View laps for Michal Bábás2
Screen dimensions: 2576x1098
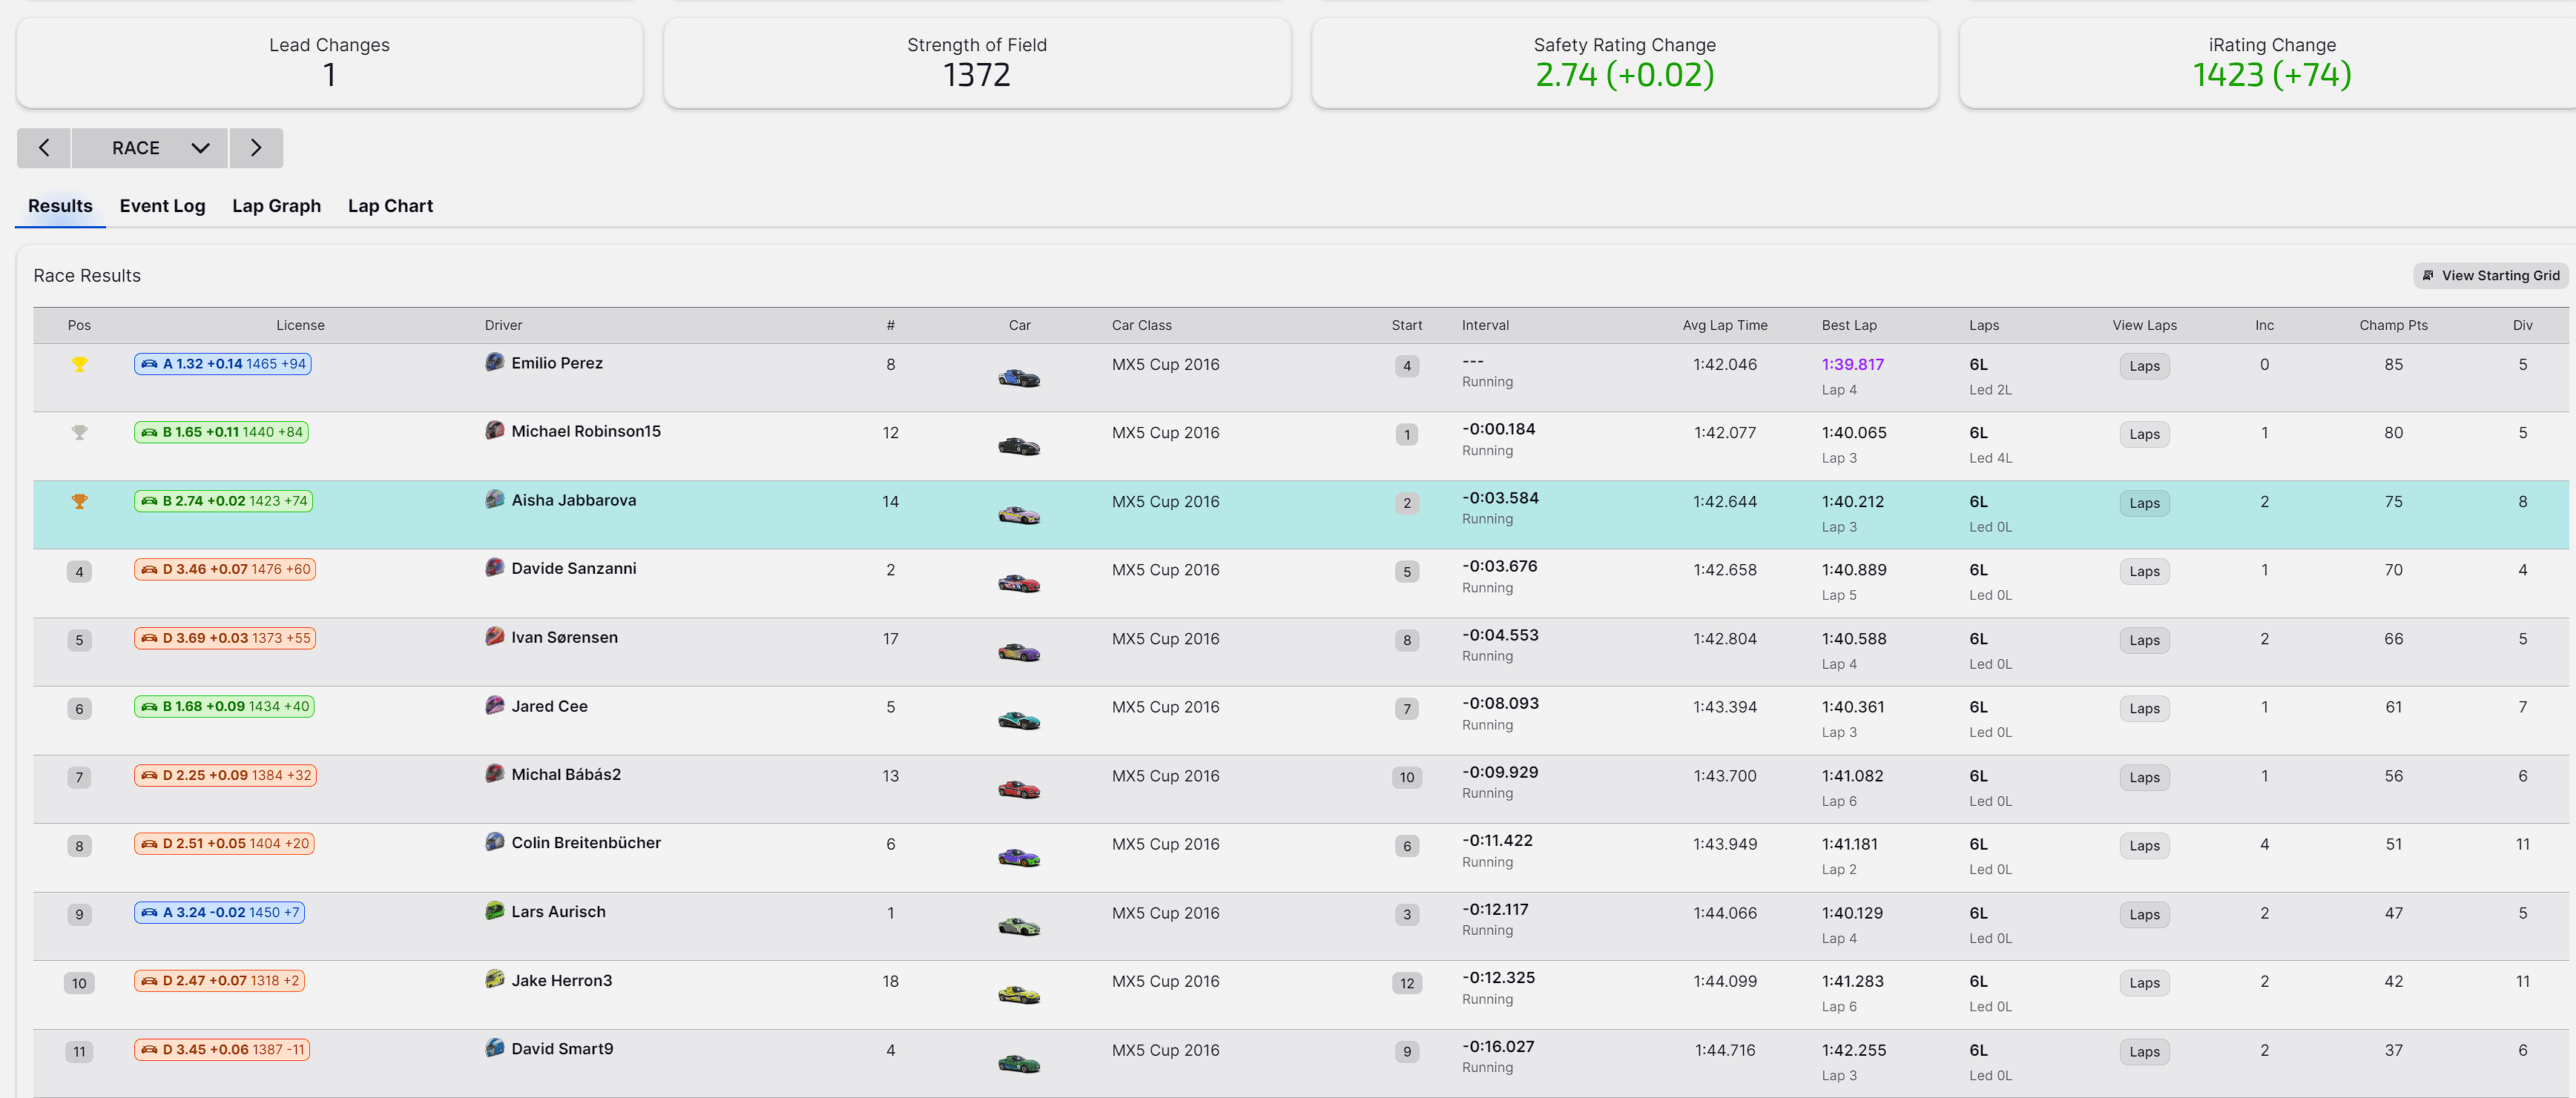[x=2144, y=777]
